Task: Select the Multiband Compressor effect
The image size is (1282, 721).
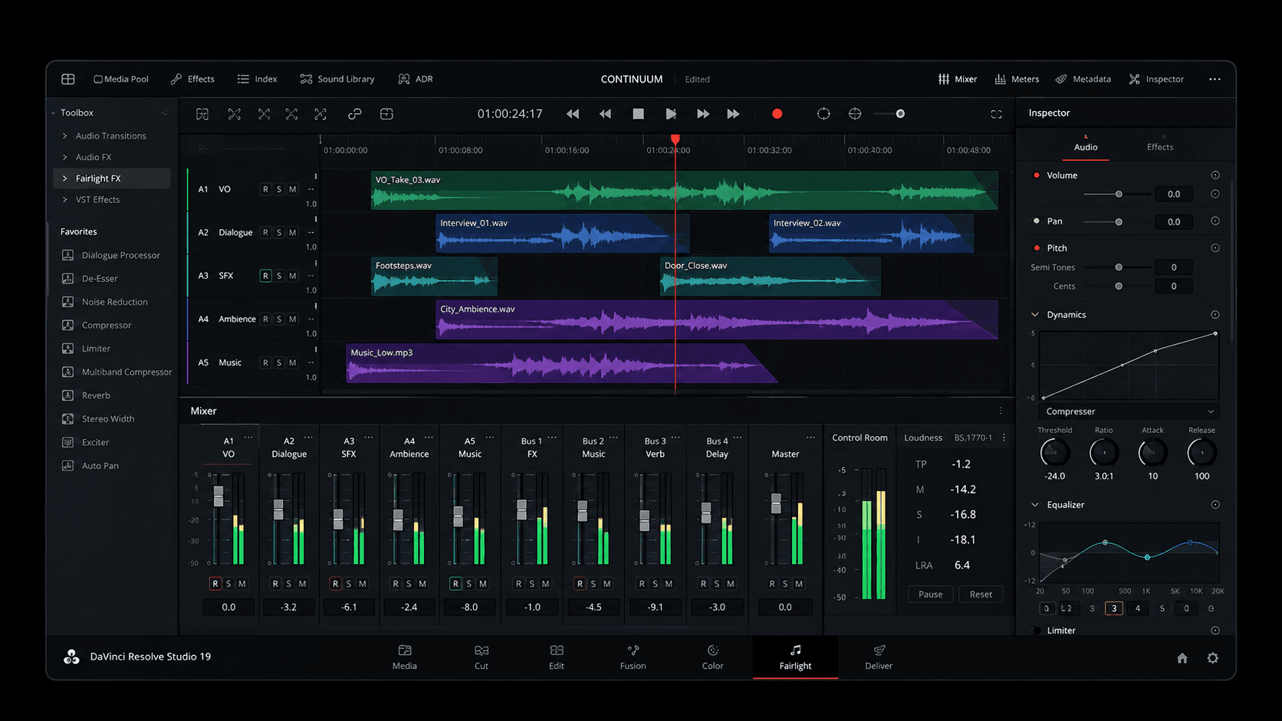Action: pyautogui.click(x=117, y=372)
